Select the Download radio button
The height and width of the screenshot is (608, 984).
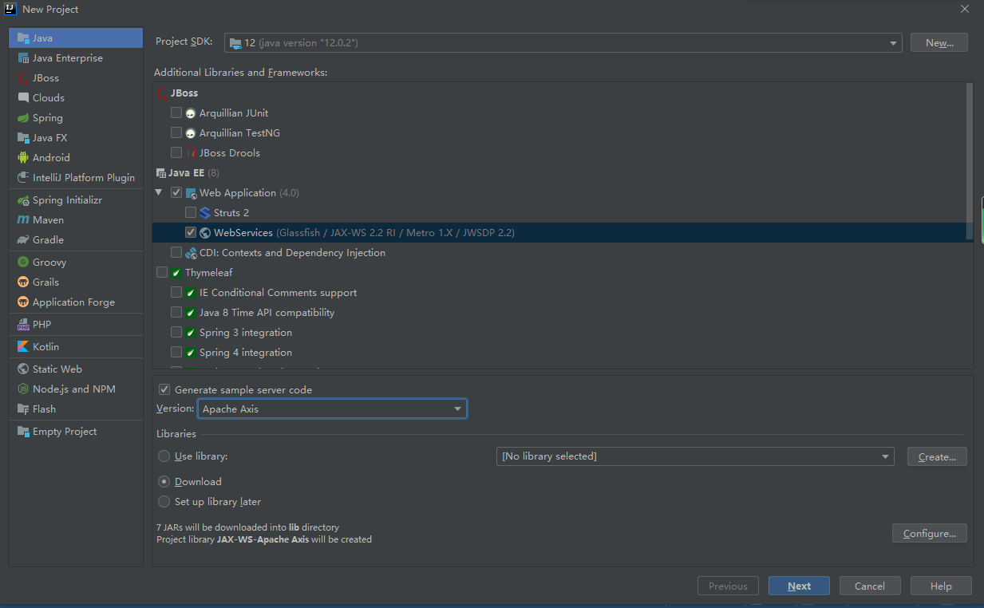pyautogui.click(x=164, y=481)
